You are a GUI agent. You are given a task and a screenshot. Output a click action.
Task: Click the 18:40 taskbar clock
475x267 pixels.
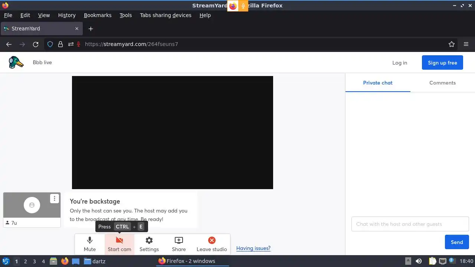coord(466,261)
